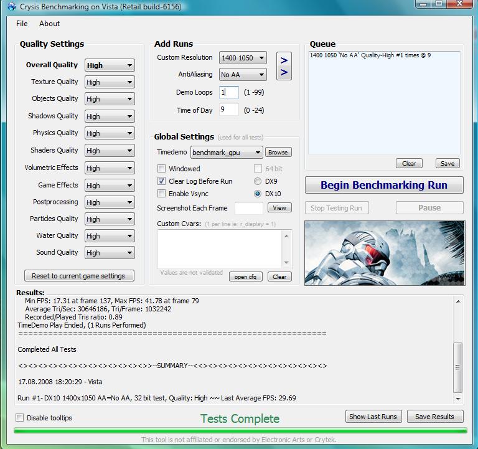Click 'Run #1- DX10 1400x1050' summary line
This screenshot has height=449, width=478.
157,398
